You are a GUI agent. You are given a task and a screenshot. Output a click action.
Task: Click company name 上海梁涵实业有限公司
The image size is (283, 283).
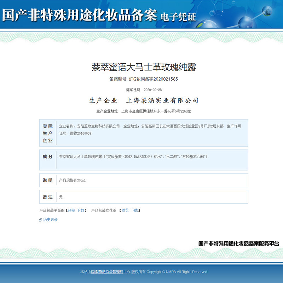(x=162, y=100)
